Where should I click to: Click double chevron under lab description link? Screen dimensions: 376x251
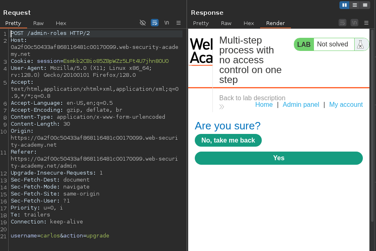(x=222, y=107)
